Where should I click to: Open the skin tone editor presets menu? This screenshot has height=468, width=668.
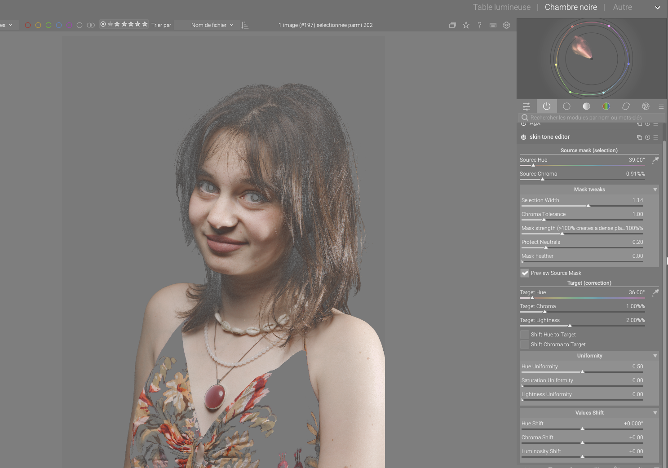[655, 137]
